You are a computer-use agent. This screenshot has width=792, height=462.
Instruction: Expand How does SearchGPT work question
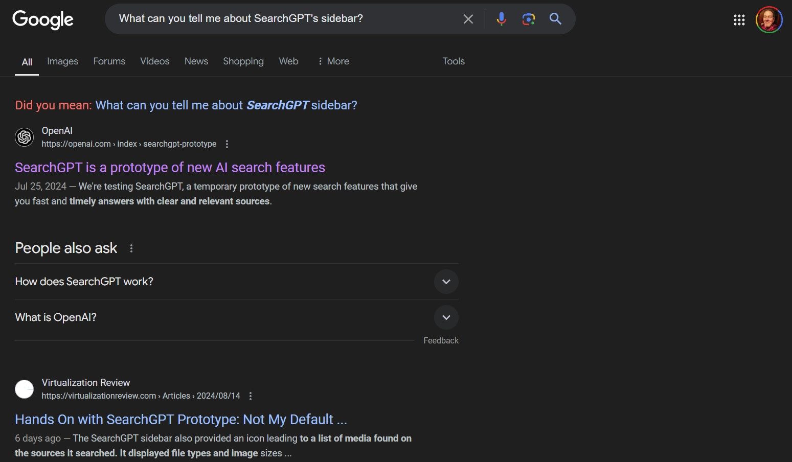[237, 282]
